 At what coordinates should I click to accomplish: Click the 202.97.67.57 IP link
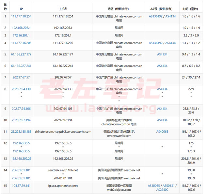[21, 77]
